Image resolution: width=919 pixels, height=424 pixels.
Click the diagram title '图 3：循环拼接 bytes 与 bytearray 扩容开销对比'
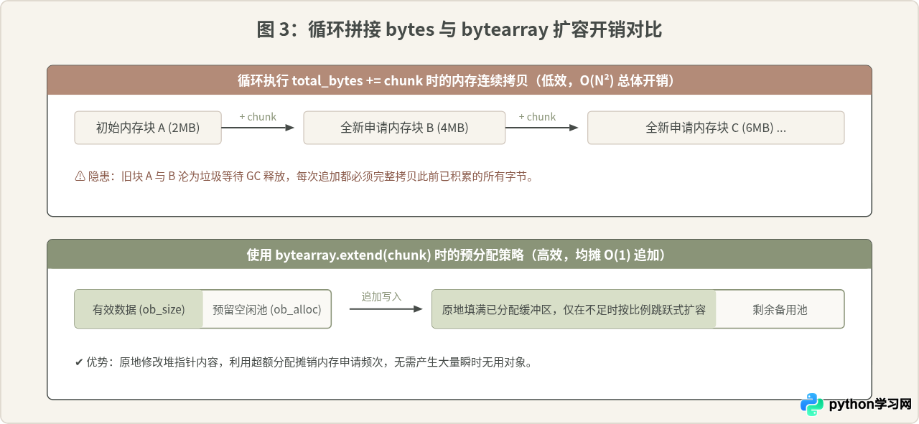[459, 30]
